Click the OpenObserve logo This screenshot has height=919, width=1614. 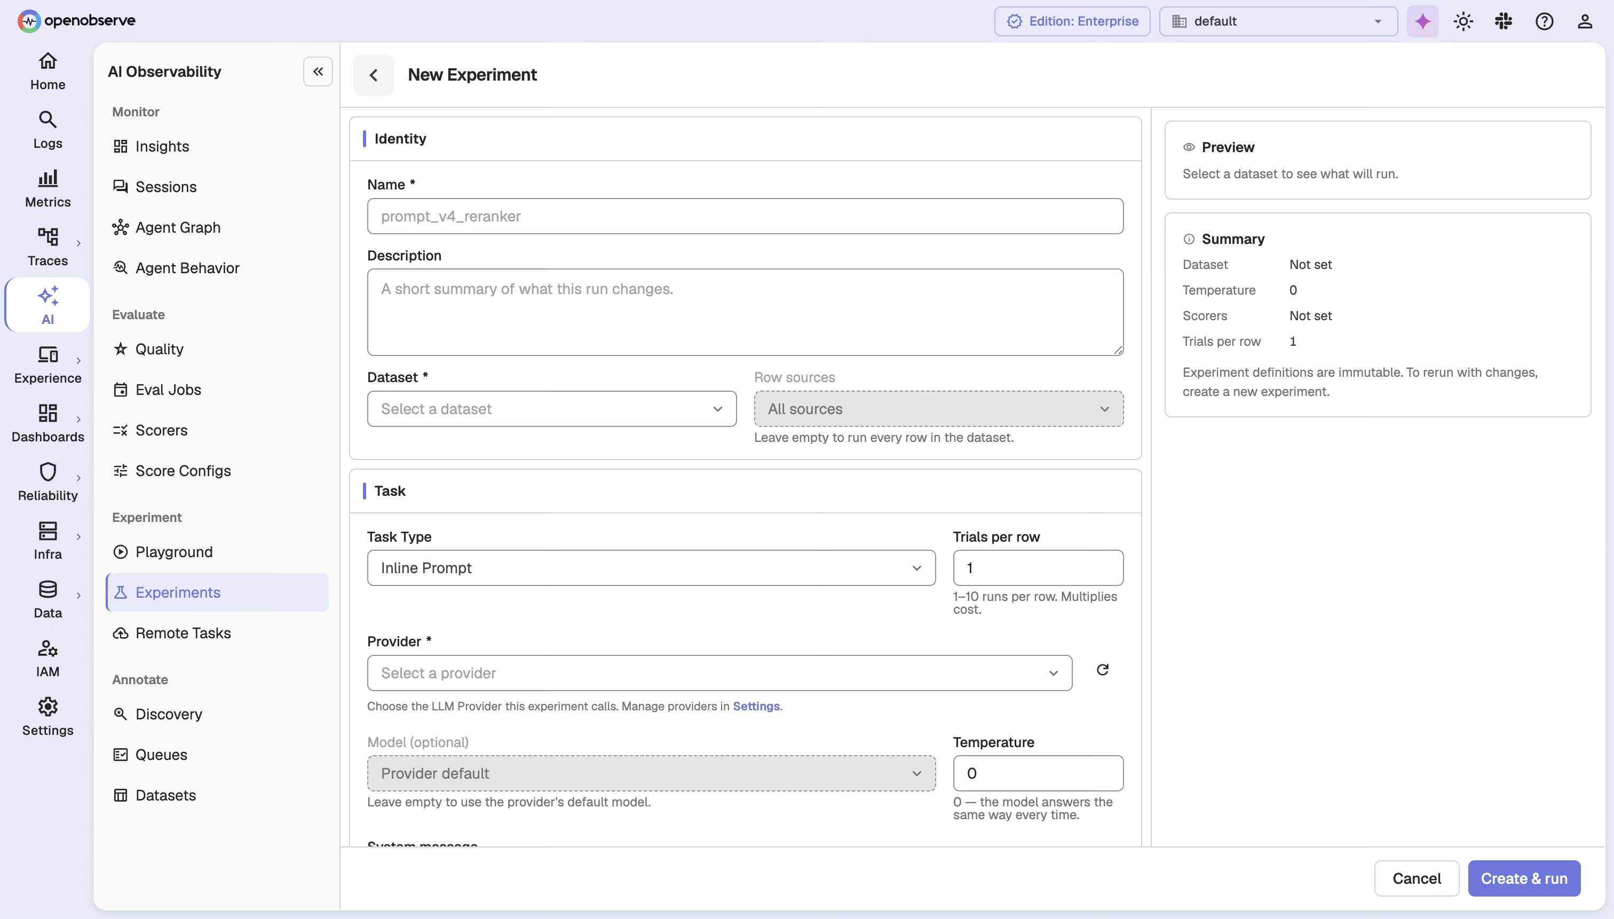coord(76,21)
